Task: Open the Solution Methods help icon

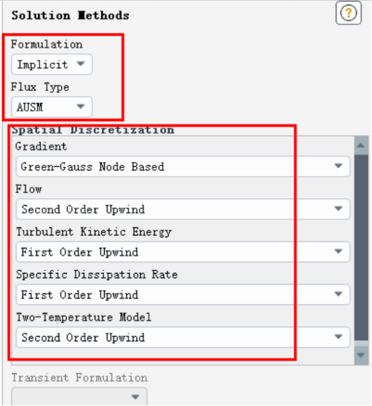Action: click(x=348, y=13)
